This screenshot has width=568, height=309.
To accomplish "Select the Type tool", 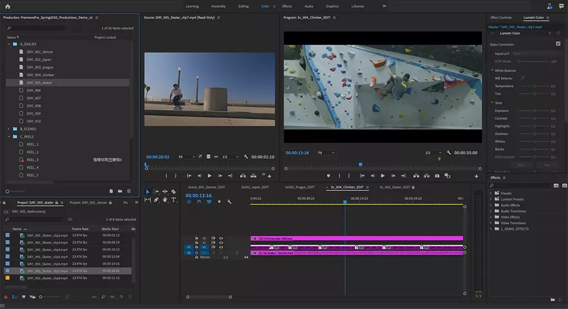I will click(174, 200).
